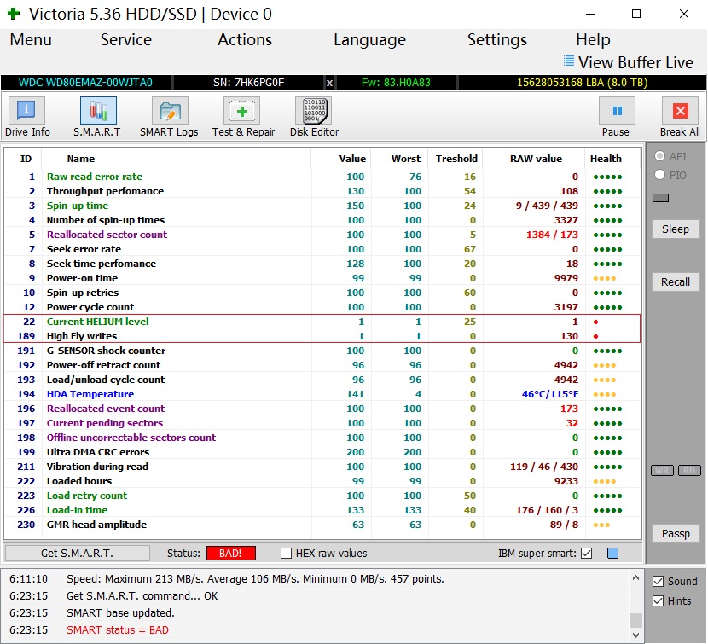This screenshot has width=708, height=644.
Task: Click the RAW value column header
Action: click(536, 159)
